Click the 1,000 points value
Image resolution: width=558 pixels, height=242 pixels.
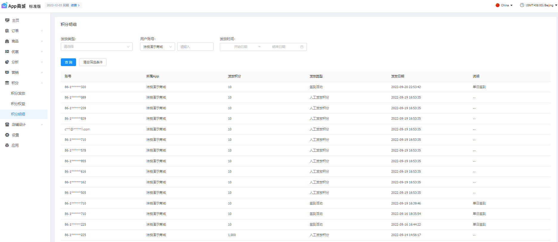pyautogui.click(x=232, y=235)
